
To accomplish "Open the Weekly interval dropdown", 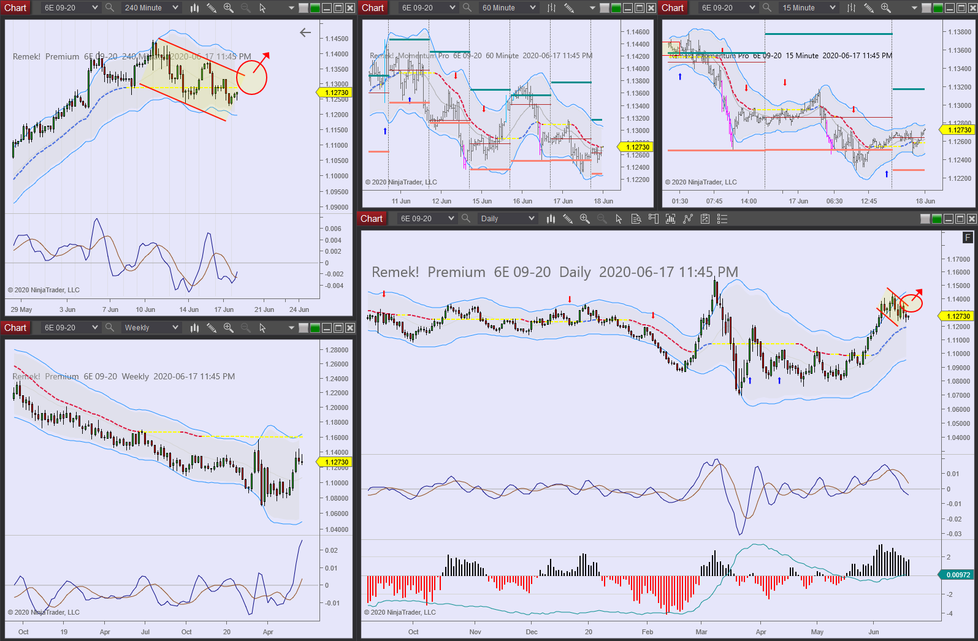I will click(151, 328).
